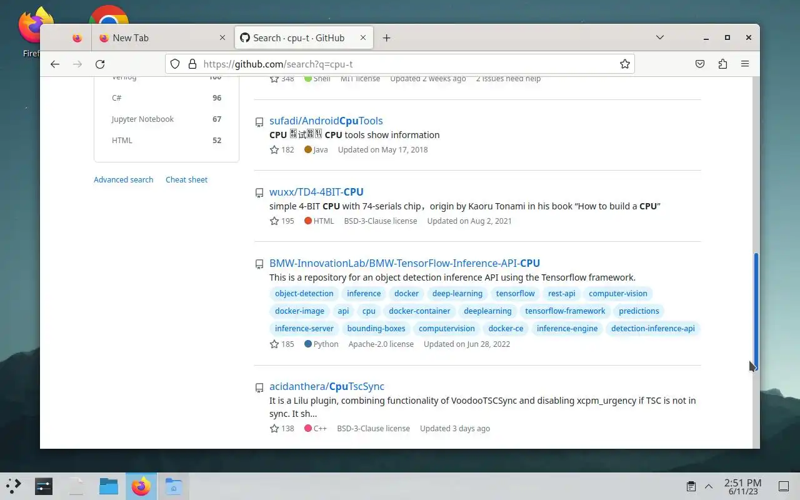Image resolution: width=800 pixels, height=500 pixels.
Task: Click the bounding-boxes topic tag
Action: coord(376,328)
